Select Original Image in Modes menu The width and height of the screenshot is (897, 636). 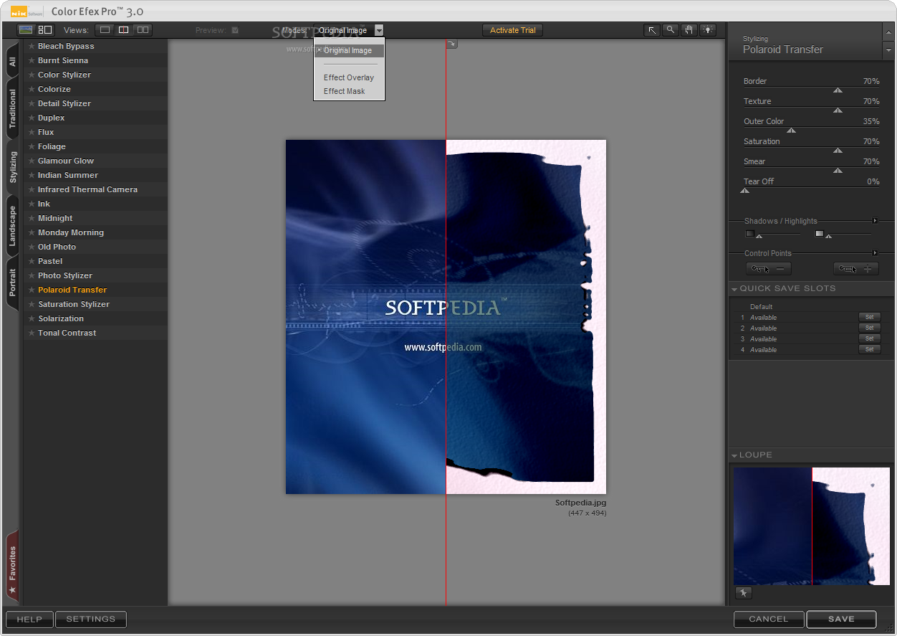coord(349,51)
